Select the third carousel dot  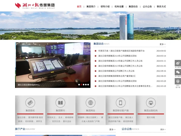pos(83,85)
